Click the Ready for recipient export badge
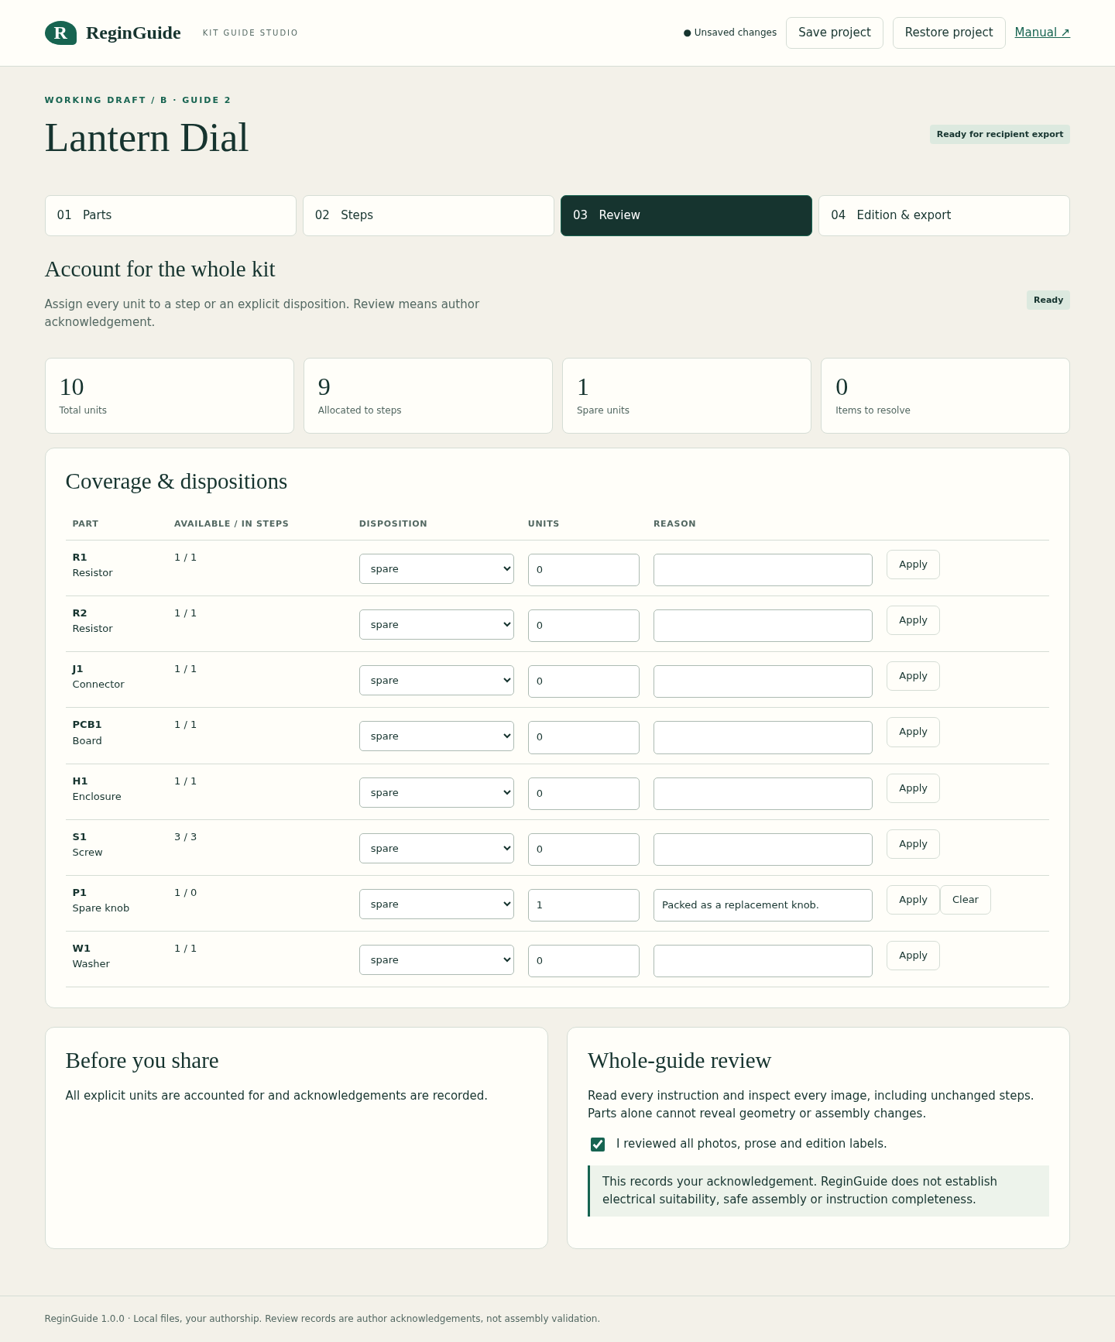The width and height of the screenshot is (1115, 1342). coord(1000,135)
